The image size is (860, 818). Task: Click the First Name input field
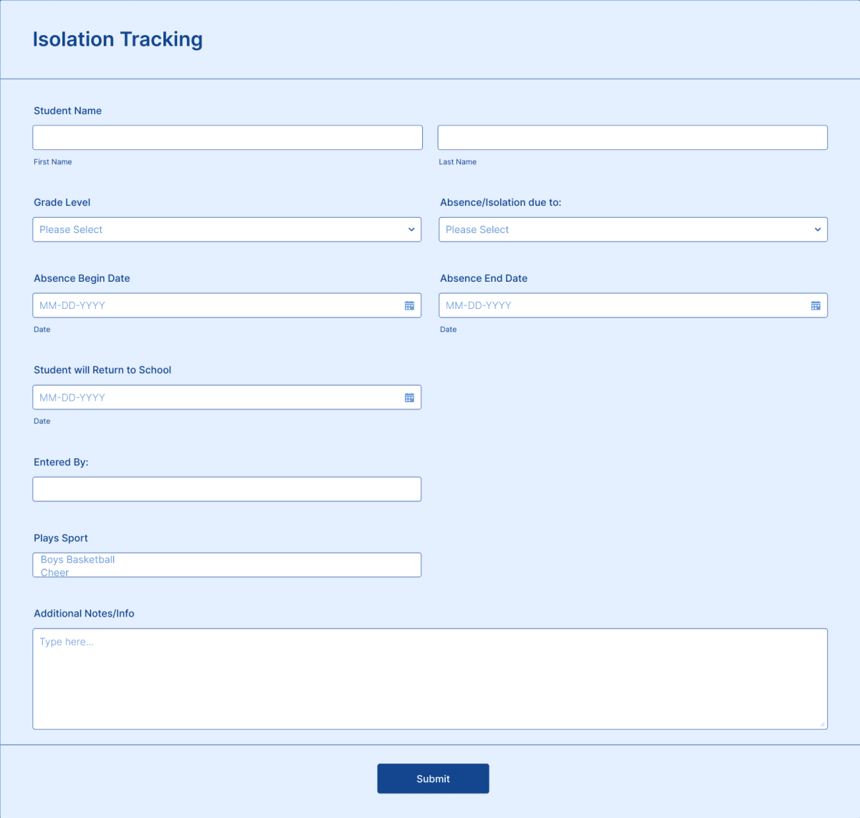pos(227,137)
